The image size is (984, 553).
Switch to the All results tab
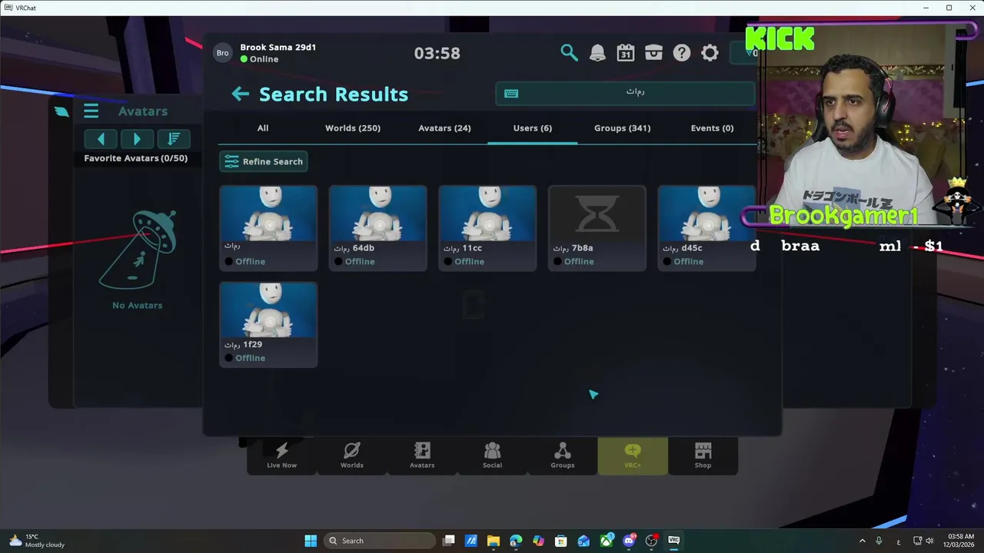tap(263, 128)
